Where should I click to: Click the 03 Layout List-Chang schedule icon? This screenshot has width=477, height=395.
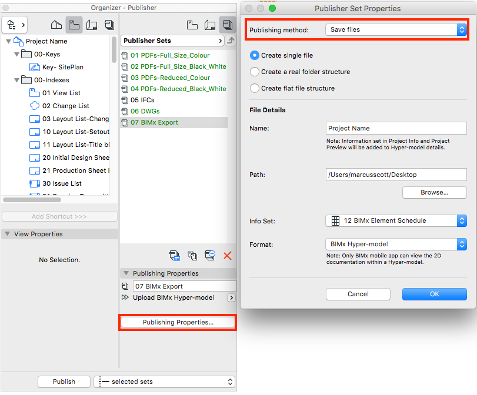pos(34,119)
